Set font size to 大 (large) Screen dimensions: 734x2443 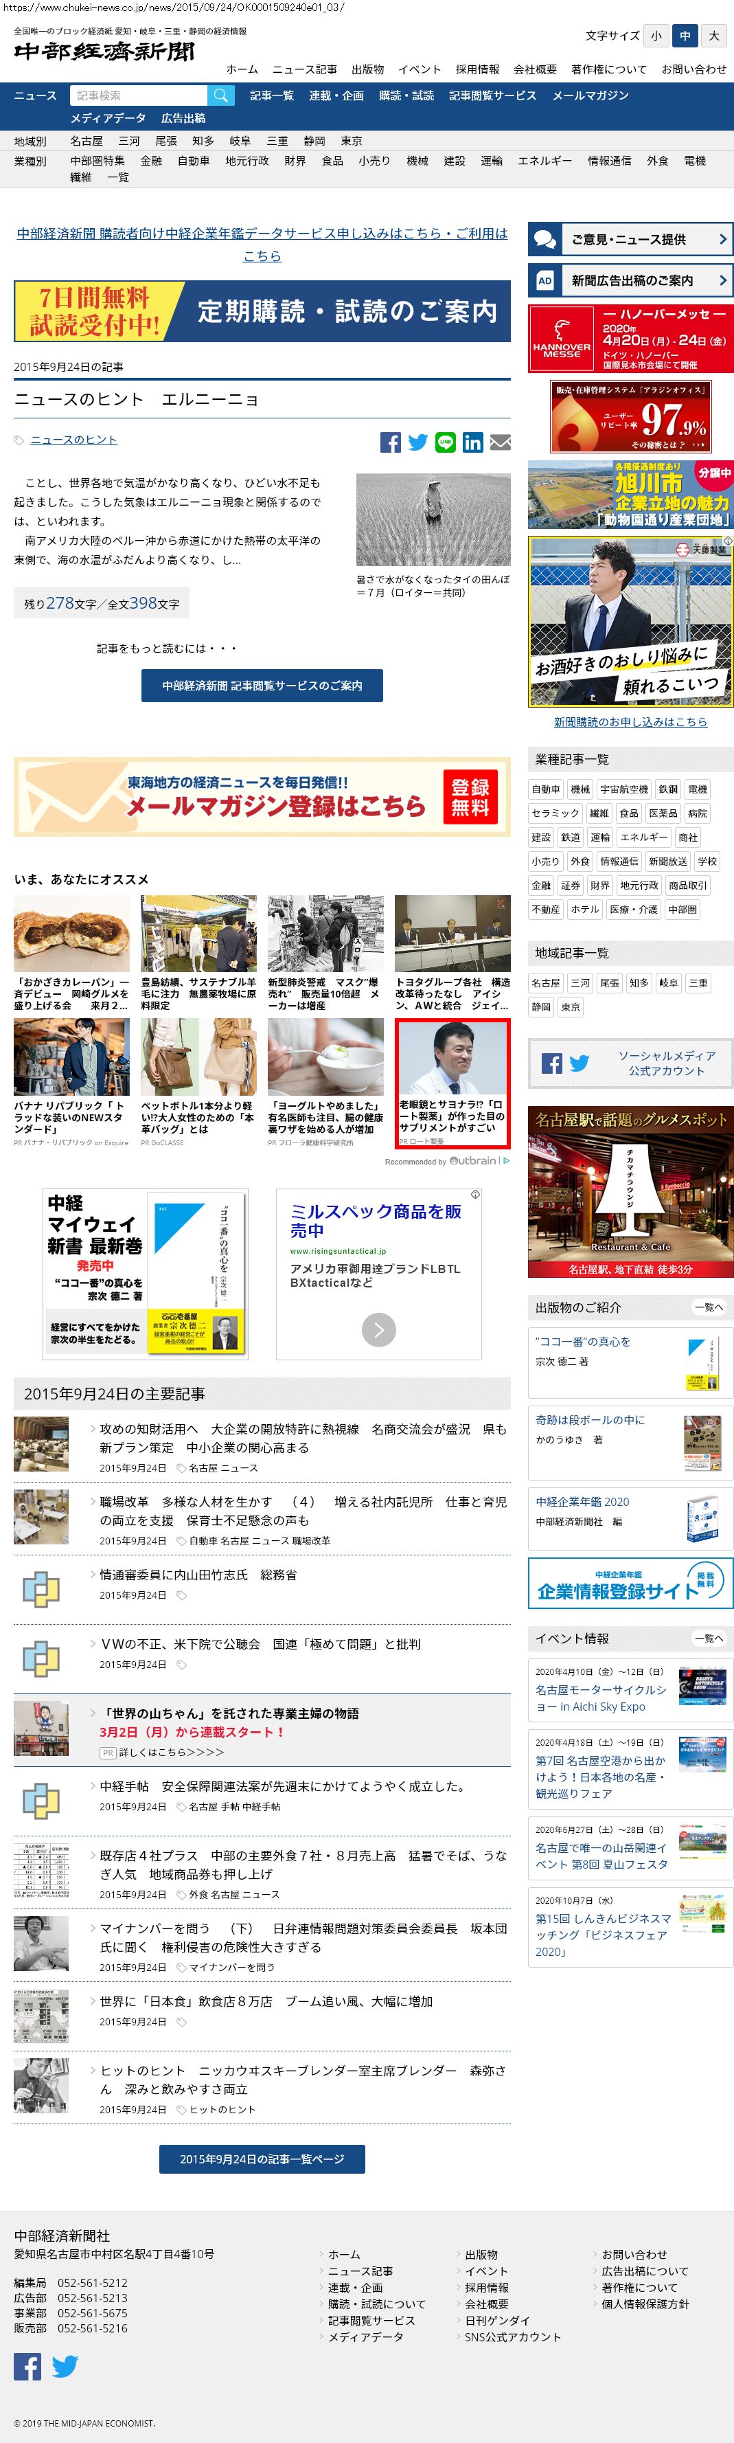click(714, 36)
